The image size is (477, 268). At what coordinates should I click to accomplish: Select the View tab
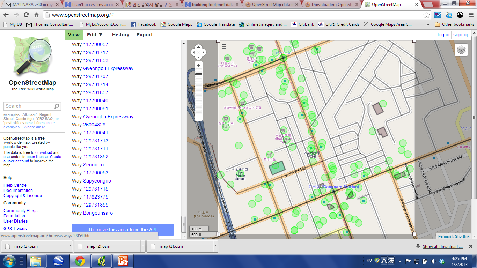point(74,35)
